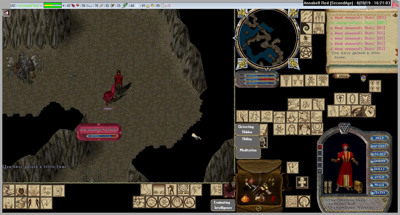Click the pentagram spell icon
The height and width of the screenshot is (215, 400).
click(306, 52)
